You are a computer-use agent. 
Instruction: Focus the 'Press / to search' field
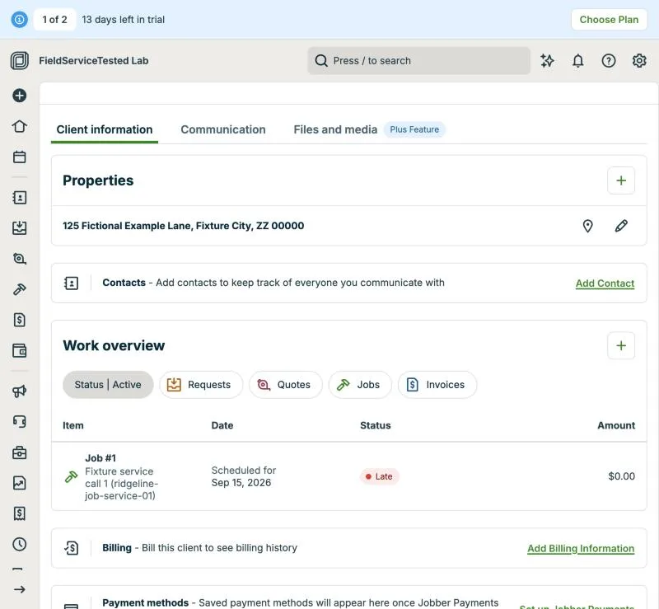coord(418,60)
